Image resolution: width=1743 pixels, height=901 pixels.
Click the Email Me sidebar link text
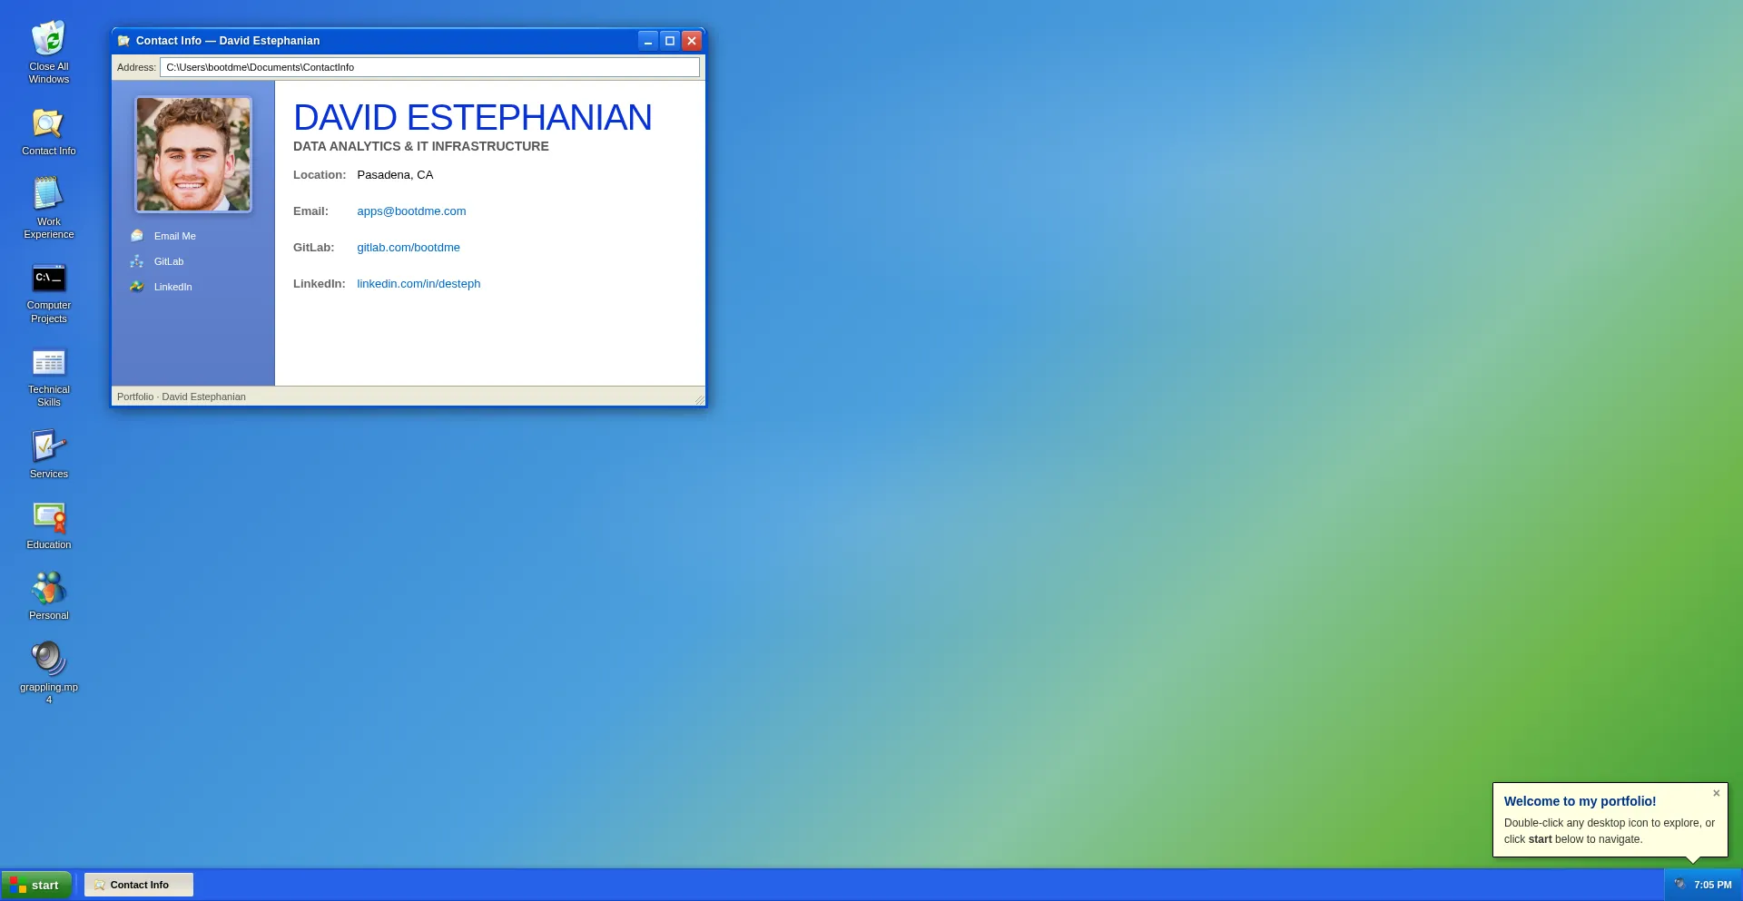tap(175, 236)
